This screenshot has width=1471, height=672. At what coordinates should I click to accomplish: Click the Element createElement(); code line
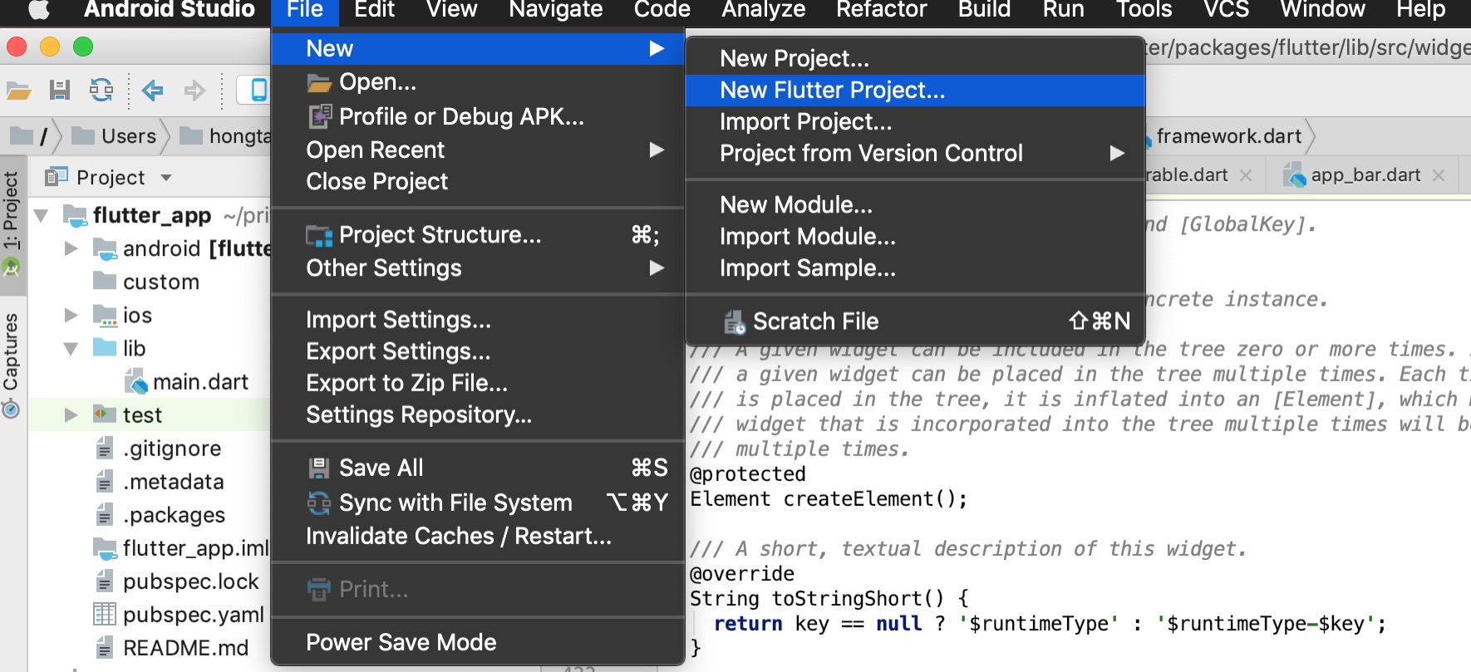829,498
